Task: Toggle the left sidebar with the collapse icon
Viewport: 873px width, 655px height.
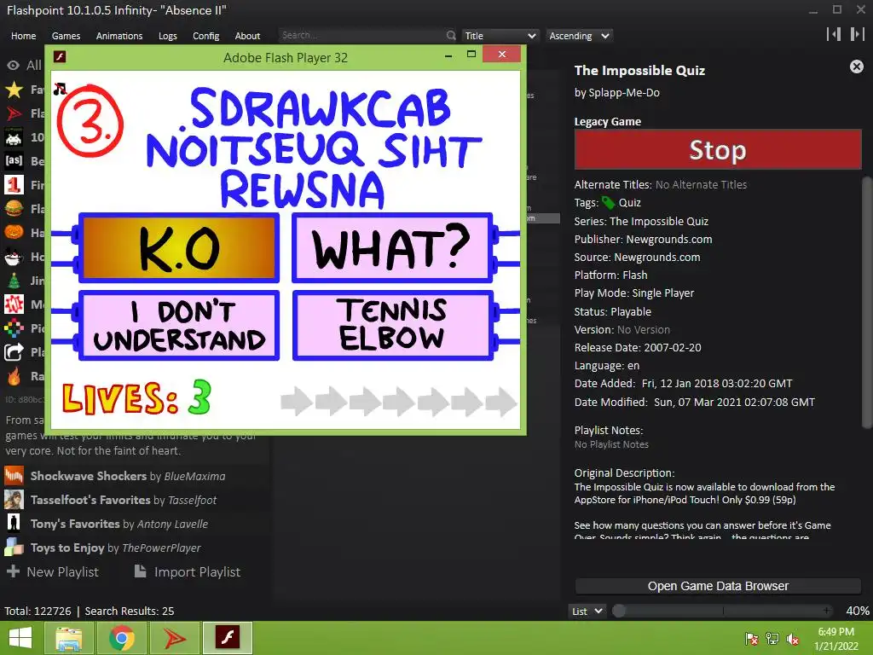Action: tap(834, 34)
